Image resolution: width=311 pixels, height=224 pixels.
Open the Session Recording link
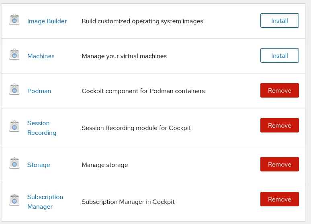point(41,128)
